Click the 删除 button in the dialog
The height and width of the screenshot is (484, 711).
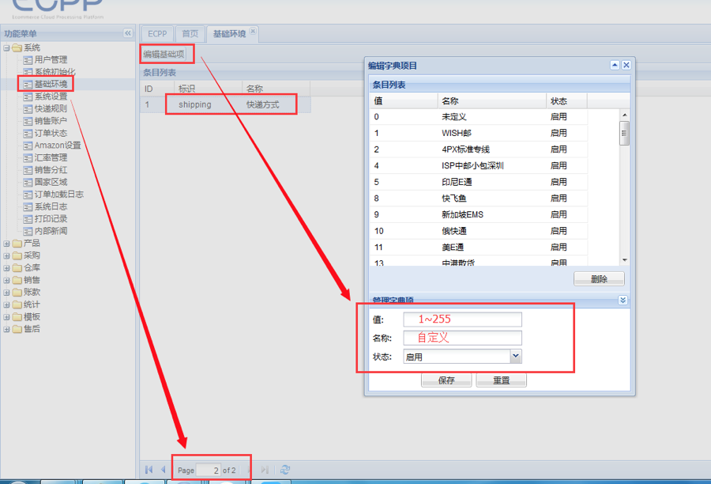coord(599,279)
